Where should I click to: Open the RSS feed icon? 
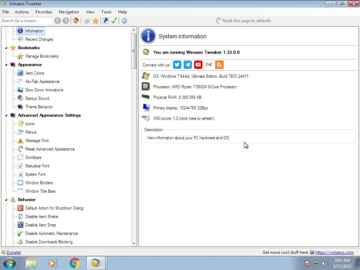point(219,65)
